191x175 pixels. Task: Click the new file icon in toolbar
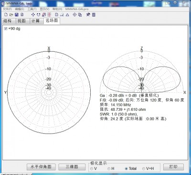[6, 15]
